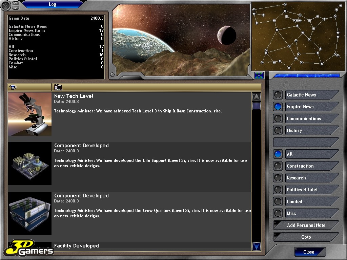Switch to the History log view

click(311, 130)
